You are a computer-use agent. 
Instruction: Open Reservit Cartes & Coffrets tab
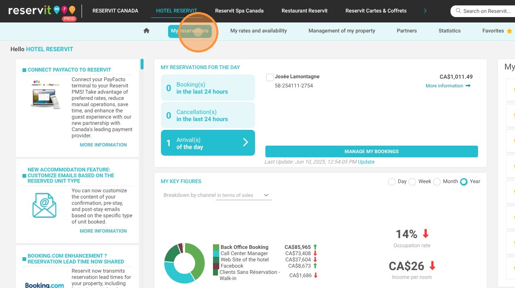[376, 11]
